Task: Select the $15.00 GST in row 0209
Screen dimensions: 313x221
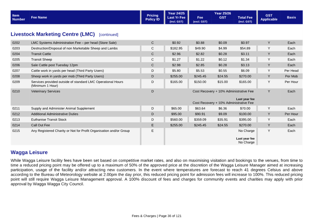Action: pos(223,82)
